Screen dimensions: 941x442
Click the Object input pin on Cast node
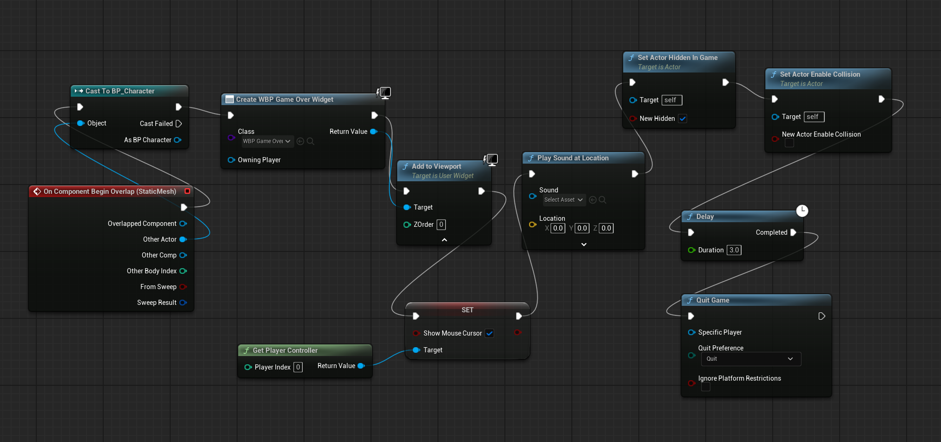coord(80,123)
